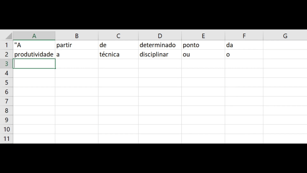Select the cell containing "ou"
The image size is (307, 173).
click(203, 55)
